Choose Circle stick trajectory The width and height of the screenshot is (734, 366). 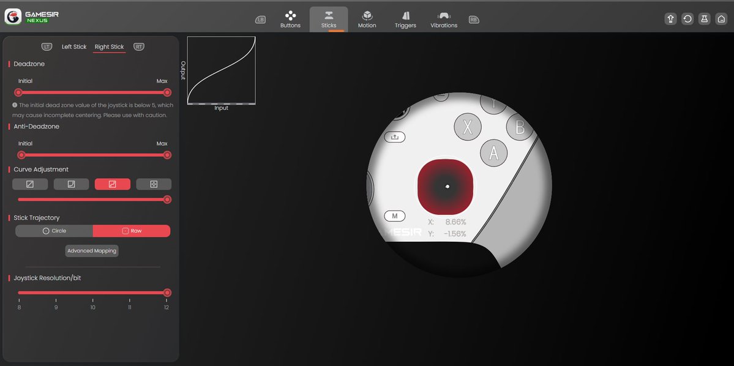[54, 231]
